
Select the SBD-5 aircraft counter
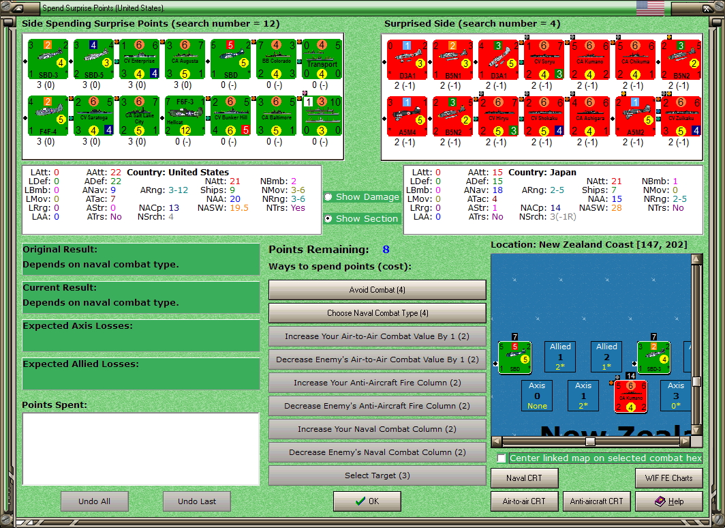point(94,59)
